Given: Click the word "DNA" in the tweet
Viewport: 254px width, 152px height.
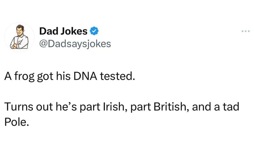Looking at the screenshot, I should coord(85,76).
